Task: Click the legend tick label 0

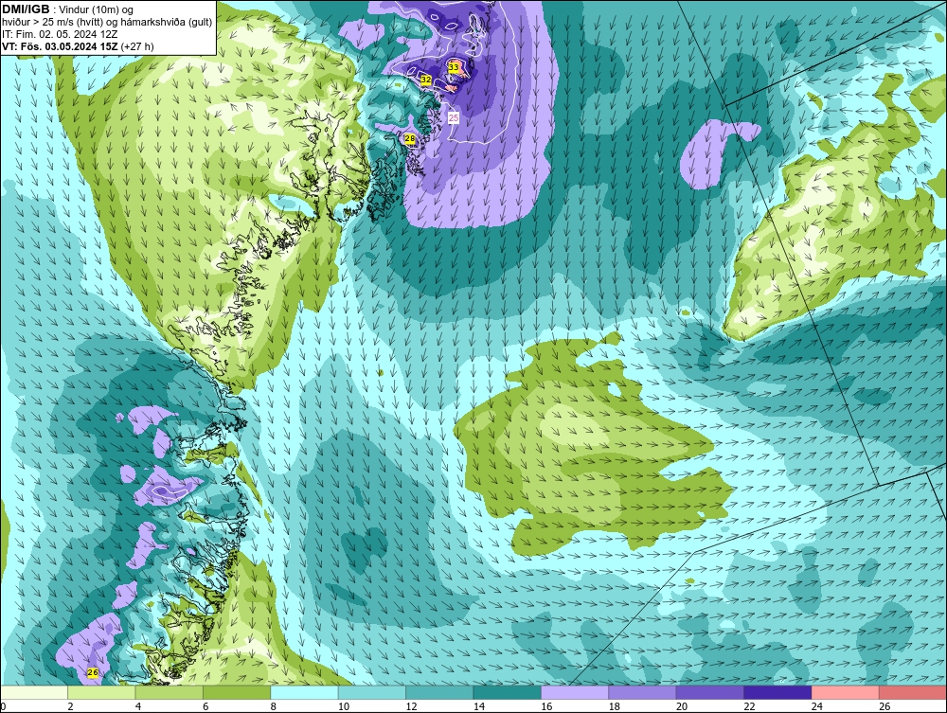Action: [x=3, y=706]
